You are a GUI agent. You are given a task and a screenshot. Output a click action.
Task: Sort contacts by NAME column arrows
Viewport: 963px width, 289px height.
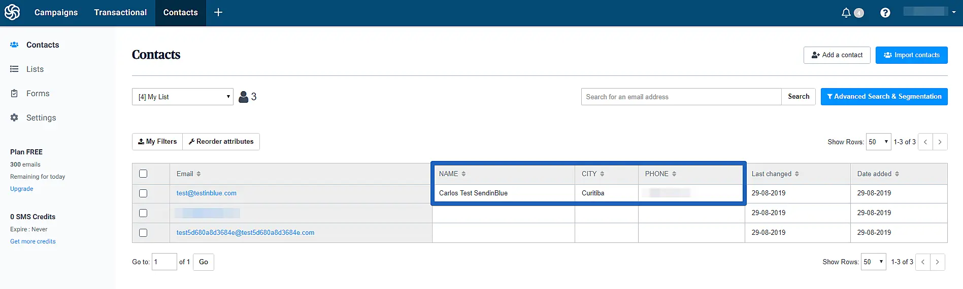[x=463, y=174]
